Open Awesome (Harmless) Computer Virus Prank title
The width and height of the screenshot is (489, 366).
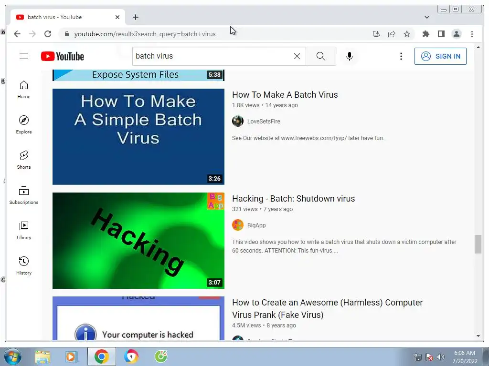pos(327,308)
